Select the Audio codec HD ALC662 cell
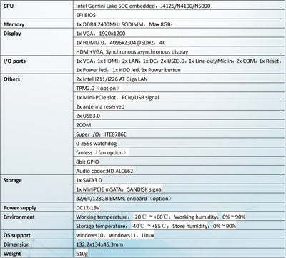The width and height of the screenshot is (286, 258). pyautogui.click(x=179, y=171)
